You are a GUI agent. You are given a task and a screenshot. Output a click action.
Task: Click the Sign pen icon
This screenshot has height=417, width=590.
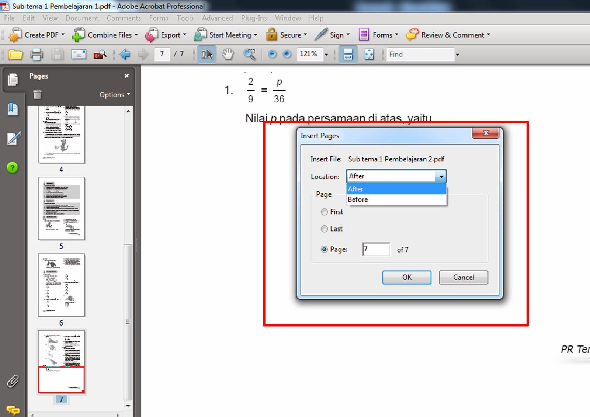point(321,35)
